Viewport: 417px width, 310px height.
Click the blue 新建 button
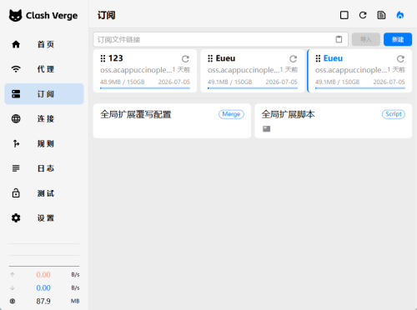click(x=398, y=39)
